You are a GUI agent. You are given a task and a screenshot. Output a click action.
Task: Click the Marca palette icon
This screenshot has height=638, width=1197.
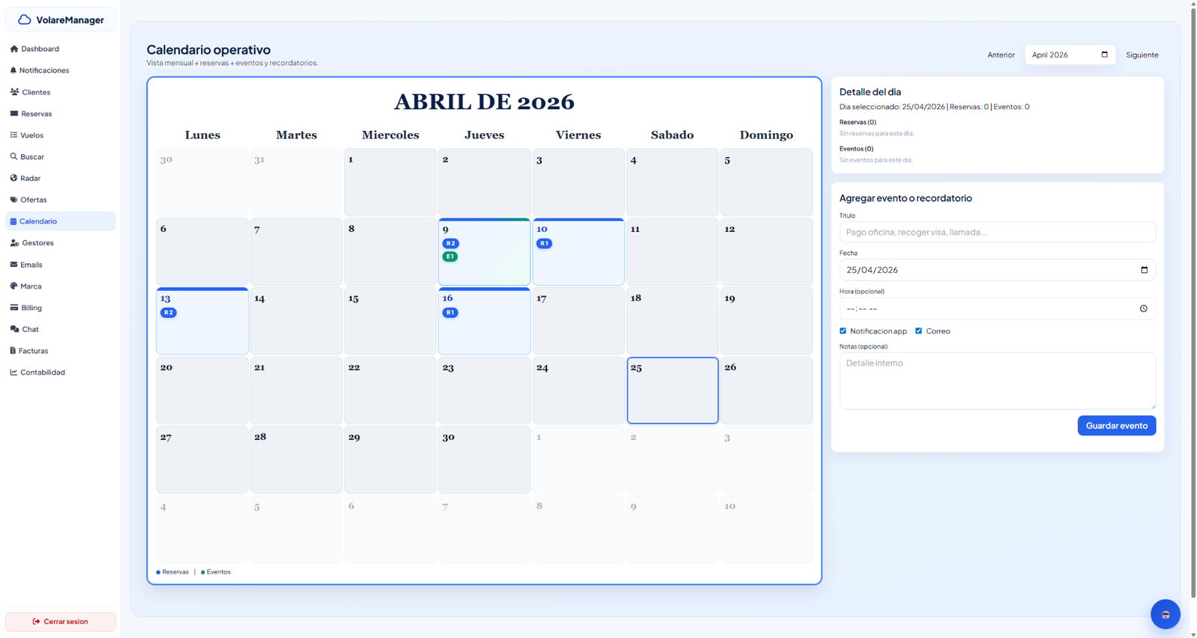(13, 286)
